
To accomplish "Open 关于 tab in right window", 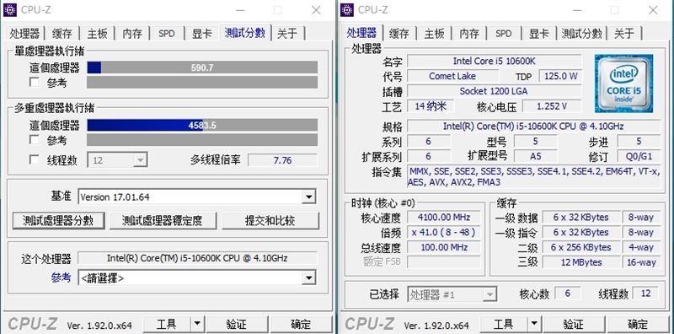I will pos(624,34).
